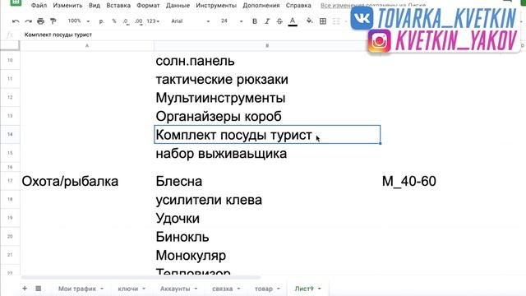The height and width of the screenshot is (296, 526).
Task: Select row 14 header
Action: coord(10,134)
